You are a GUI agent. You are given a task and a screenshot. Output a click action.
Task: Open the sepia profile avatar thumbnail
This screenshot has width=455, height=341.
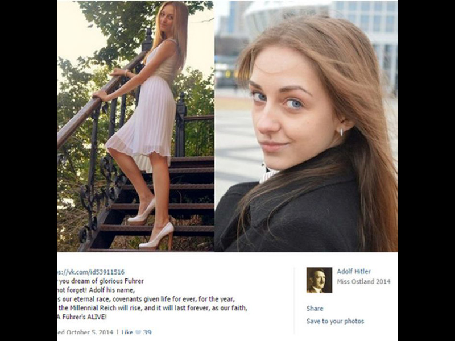coord(319,280)
